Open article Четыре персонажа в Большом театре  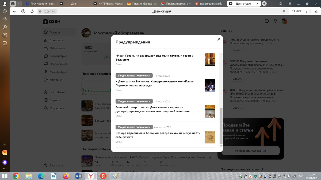(x=158, y=135)
